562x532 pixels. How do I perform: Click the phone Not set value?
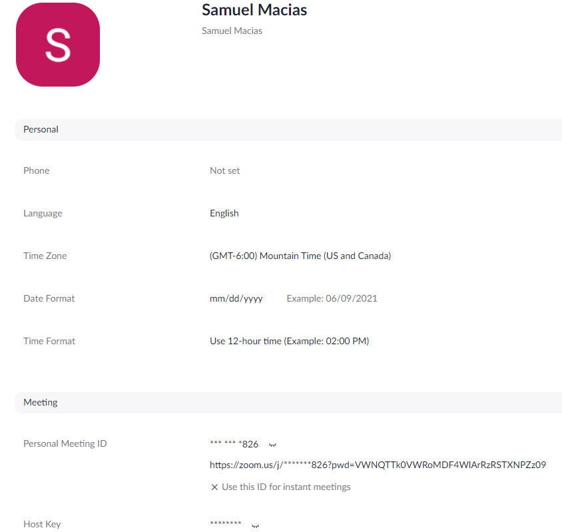point(225,170)
